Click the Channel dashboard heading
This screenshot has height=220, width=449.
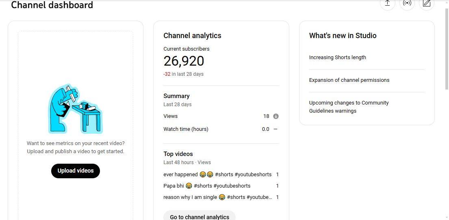point(52,5)
